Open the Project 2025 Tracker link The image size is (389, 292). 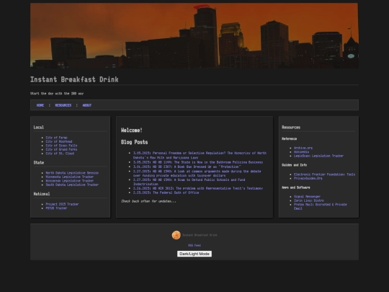tap(62, 204)
